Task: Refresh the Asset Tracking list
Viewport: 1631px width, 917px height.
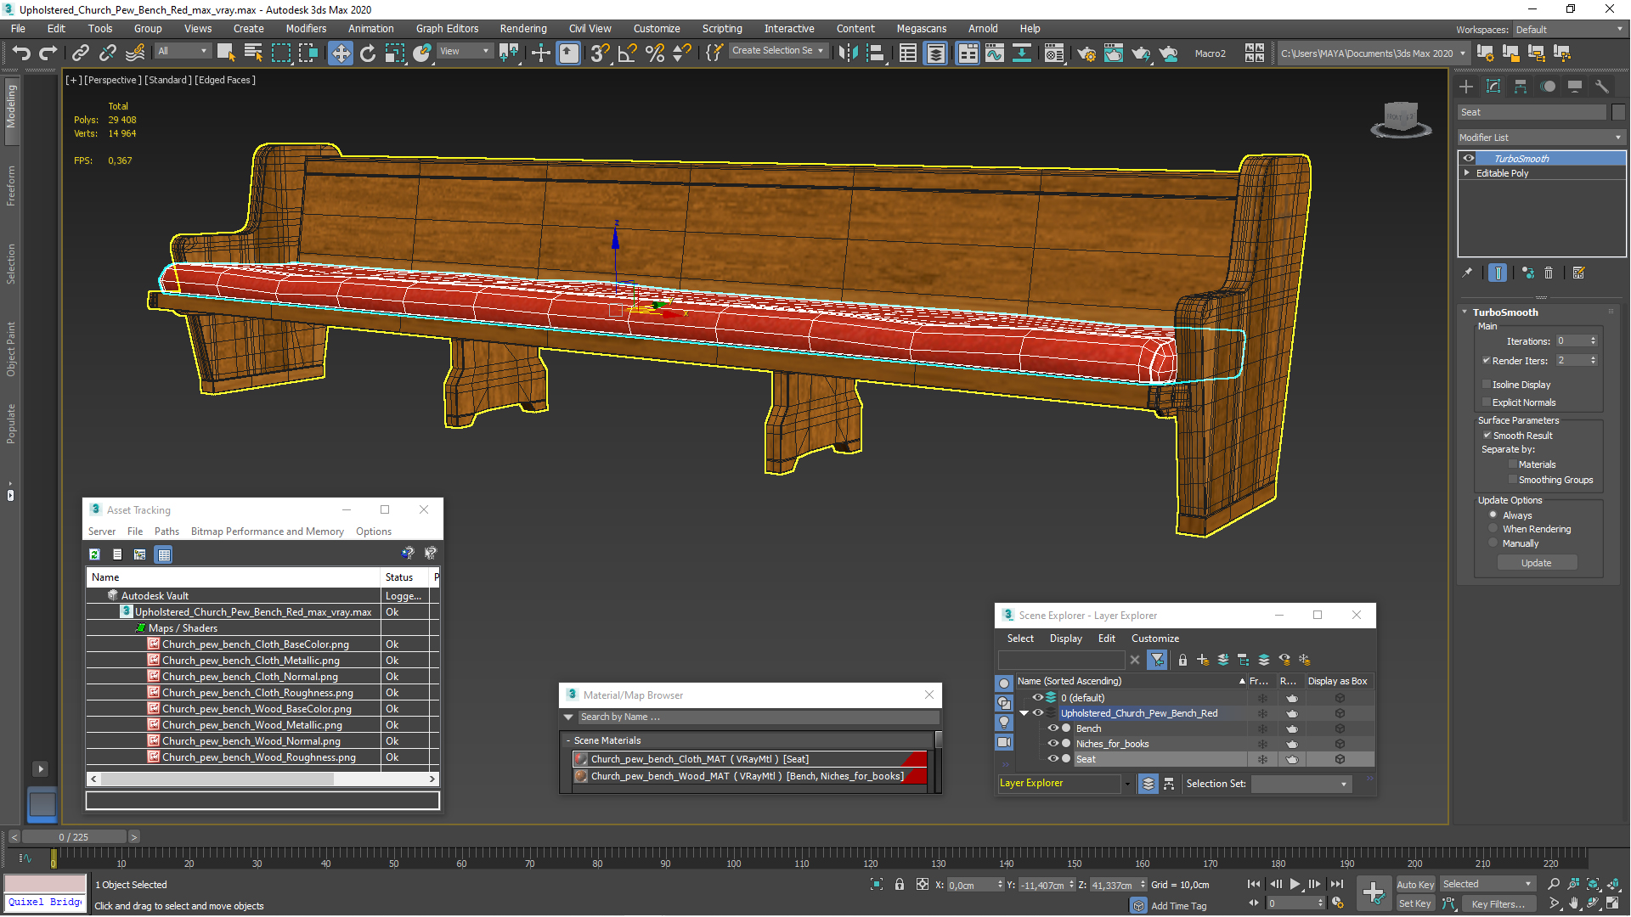Action: pos(94,554)
